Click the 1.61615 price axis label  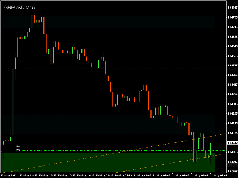pos(233,46)
